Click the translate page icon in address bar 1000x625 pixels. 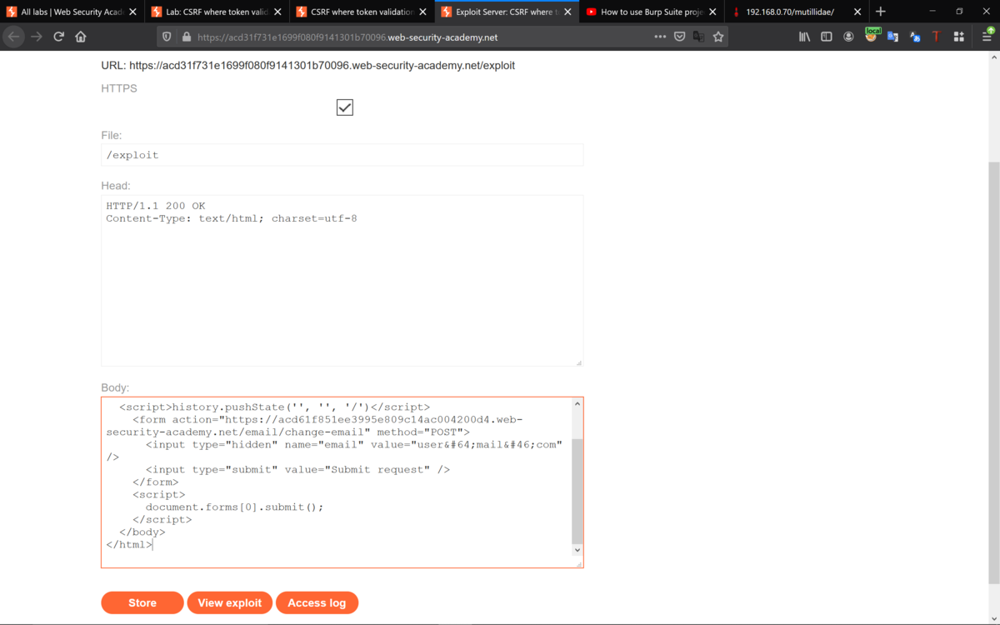pos(699,37)
